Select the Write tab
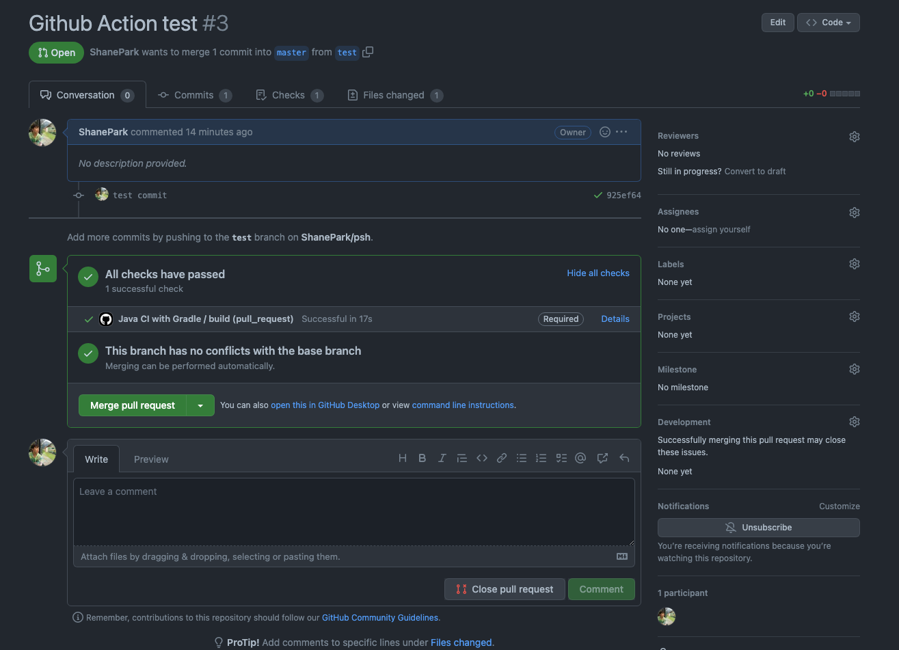 96,459
